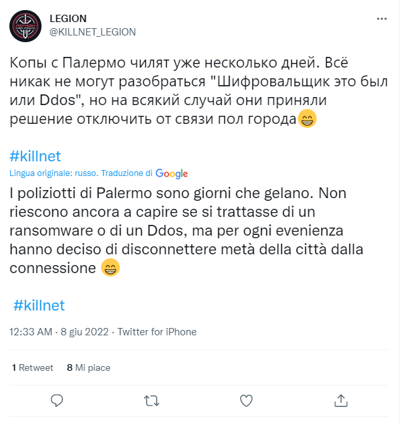Image resolution: width=409 pixels, height=423 pixels.
Task: Open the @KILLNET_LEGION handle
Action: click(x=92, y=31)
